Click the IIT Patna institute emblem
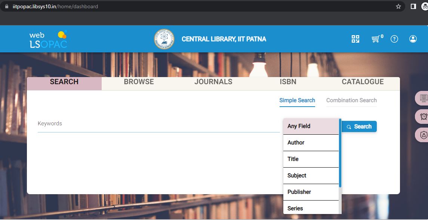Screen dimensions: 428x220 (164, 39)
